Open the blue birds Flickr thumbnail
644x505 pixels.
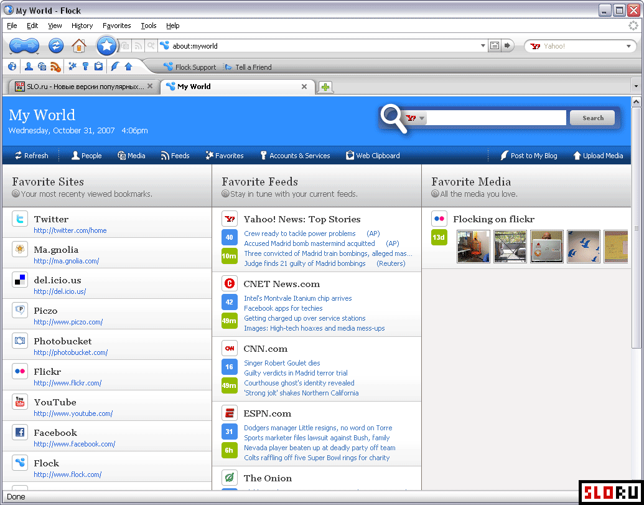583,246
